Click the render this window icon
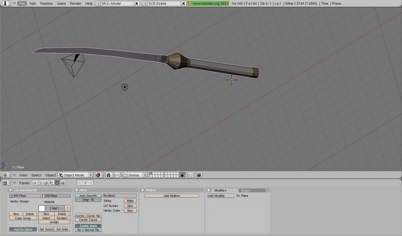This screenshot has width=402, height=236. [x=199, y=175]
